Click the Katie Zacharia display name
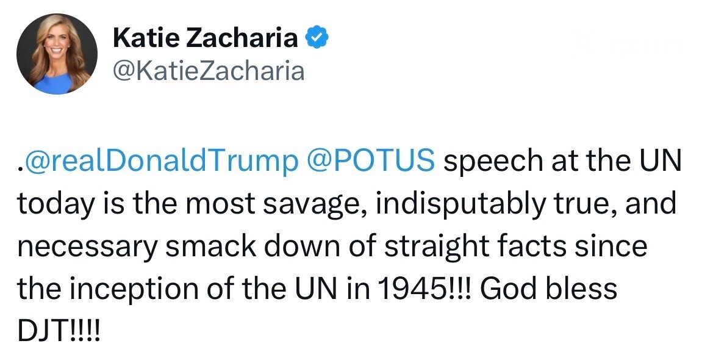This screenshot has width=713, height=360. click(206, 38)
